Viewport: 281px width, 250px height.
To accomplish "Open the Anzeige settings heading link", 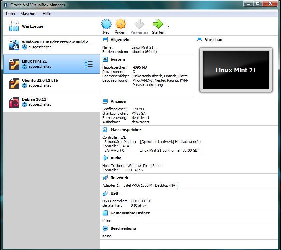I will (118, 101).
